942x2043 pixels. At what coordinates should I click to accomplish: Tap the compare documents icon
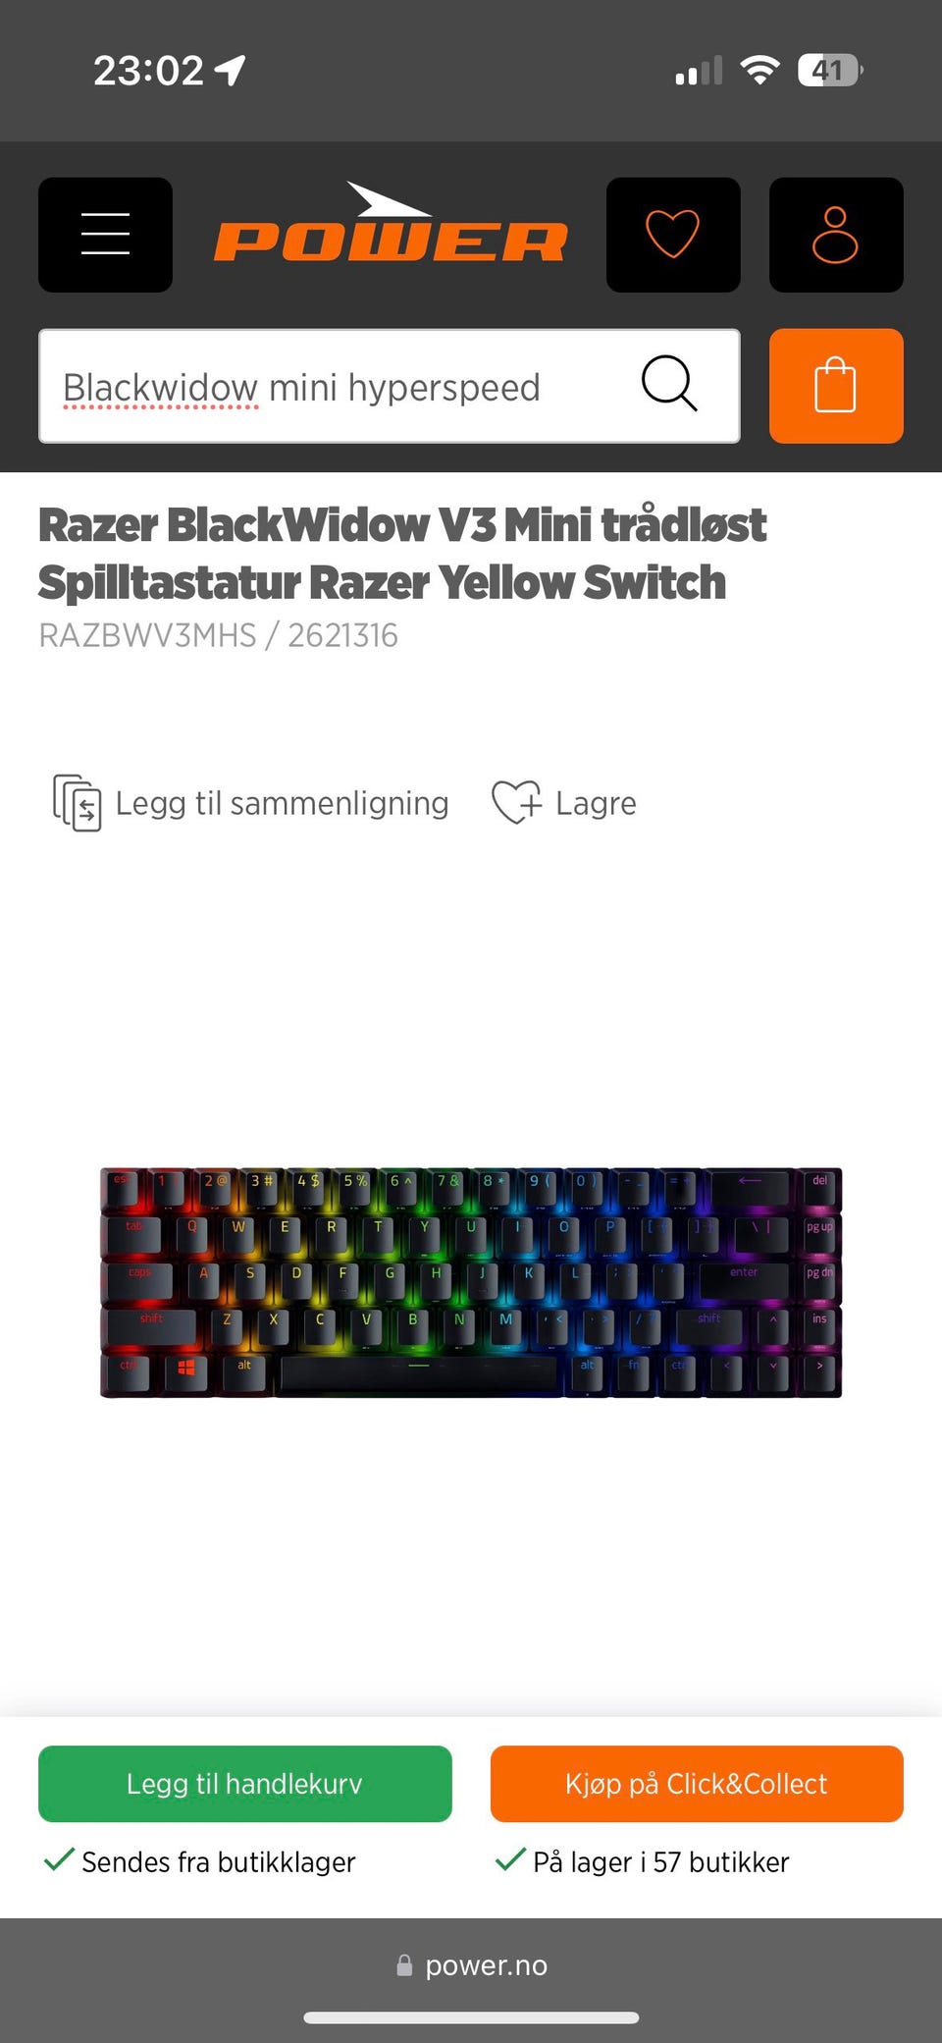point(77,802)
